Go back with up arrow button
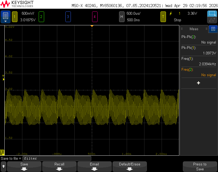The height and width of the screenshot is (172, 218). tap(4, 167)
